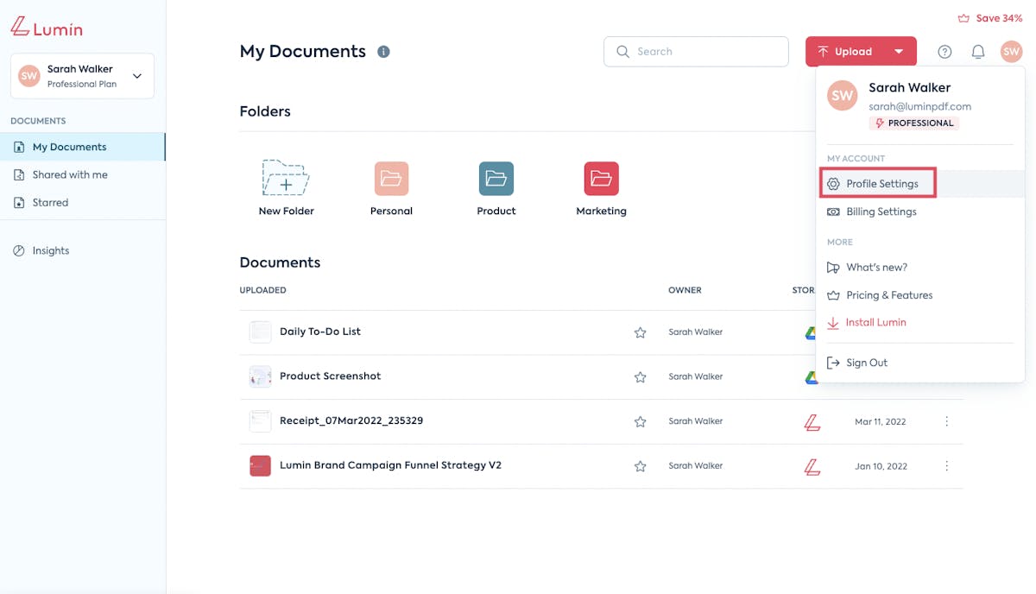Open the notifications bell
The height and width of the screenshot is (594, 1036).
(978, 52)
